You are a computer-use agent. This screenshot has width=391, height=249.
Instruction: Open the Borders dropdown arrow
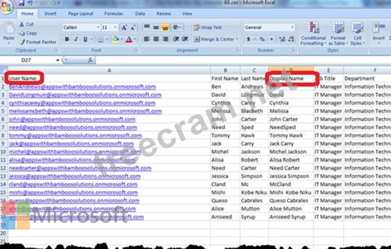click(x=106, y=39)
